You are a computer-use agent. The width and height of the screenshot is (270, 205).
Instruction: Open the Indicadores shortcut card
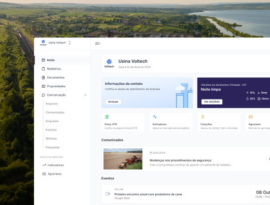[171, 122]
